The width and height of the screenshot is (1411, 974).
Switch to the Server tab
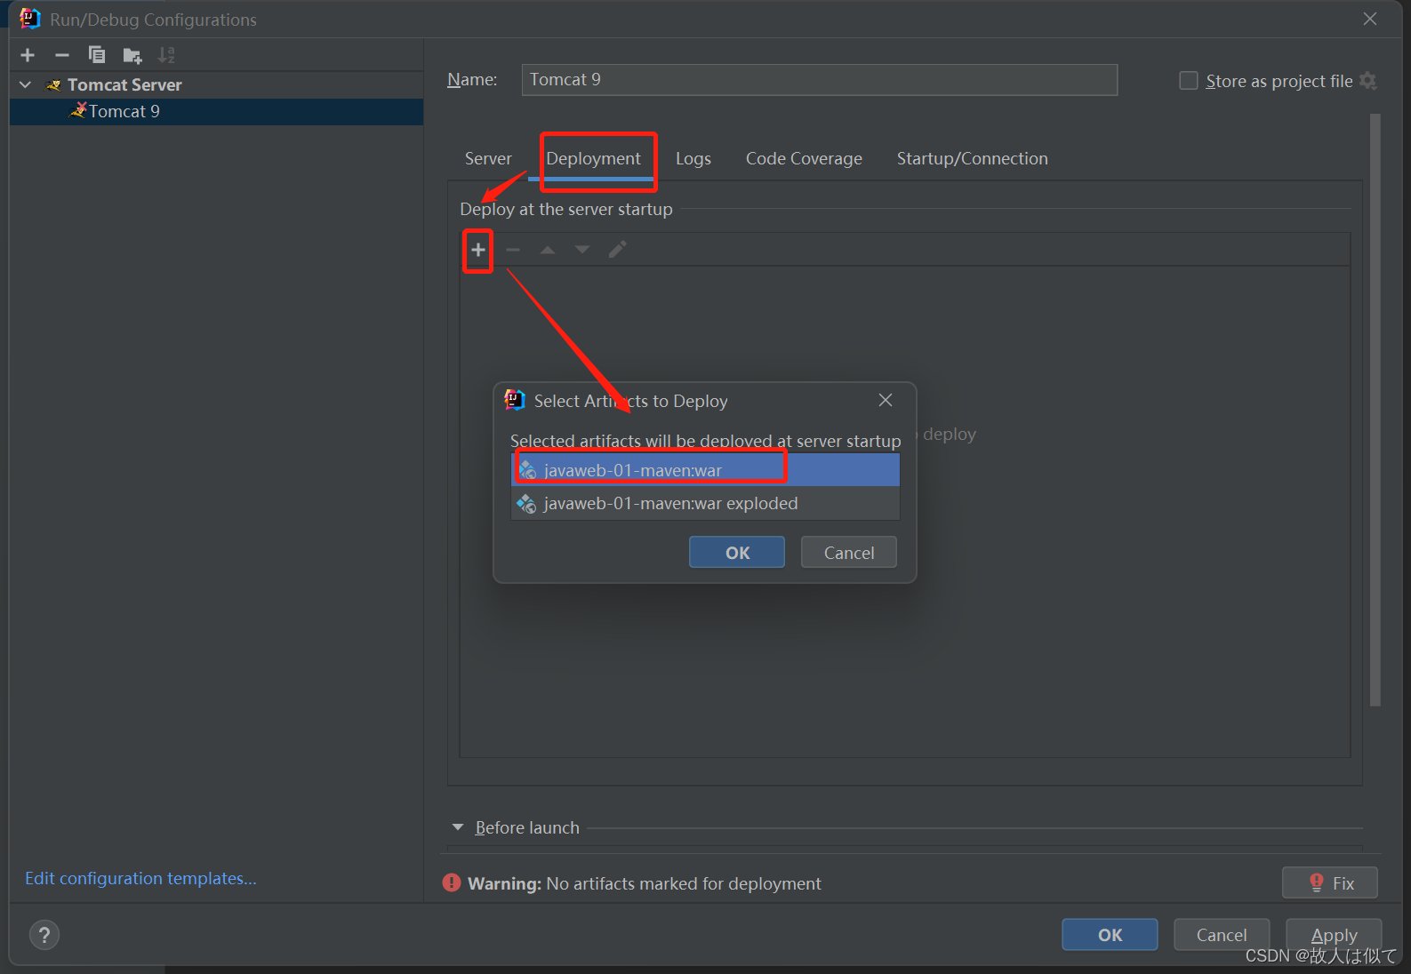pos(488,158)
